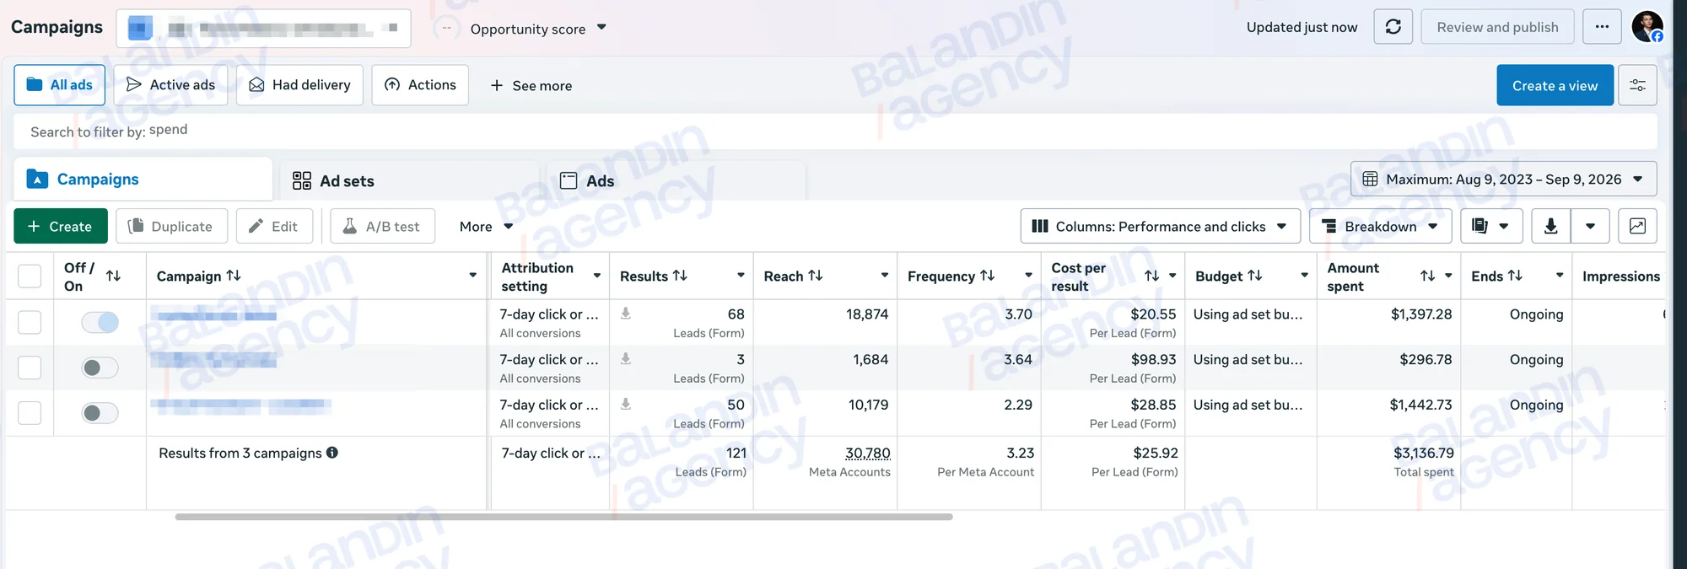The width and height of the screenshot is (1687, 569).
Task: Tick the checkbox for the 68-leads campaign
Action: tap(30, 322)
